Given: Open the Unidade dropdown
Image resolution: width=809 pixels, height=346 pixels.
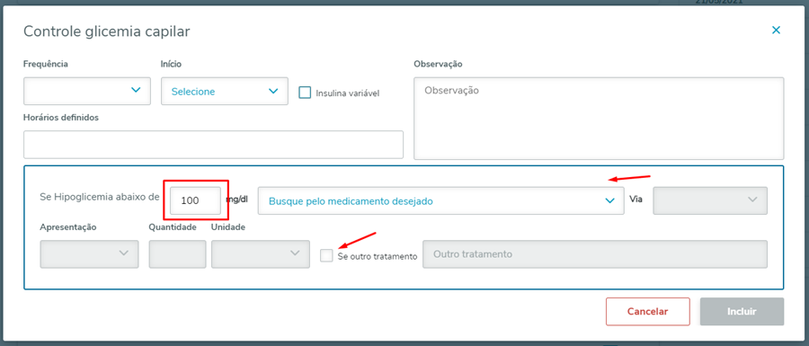Looking at the screenshot, I should click(261, 253).
